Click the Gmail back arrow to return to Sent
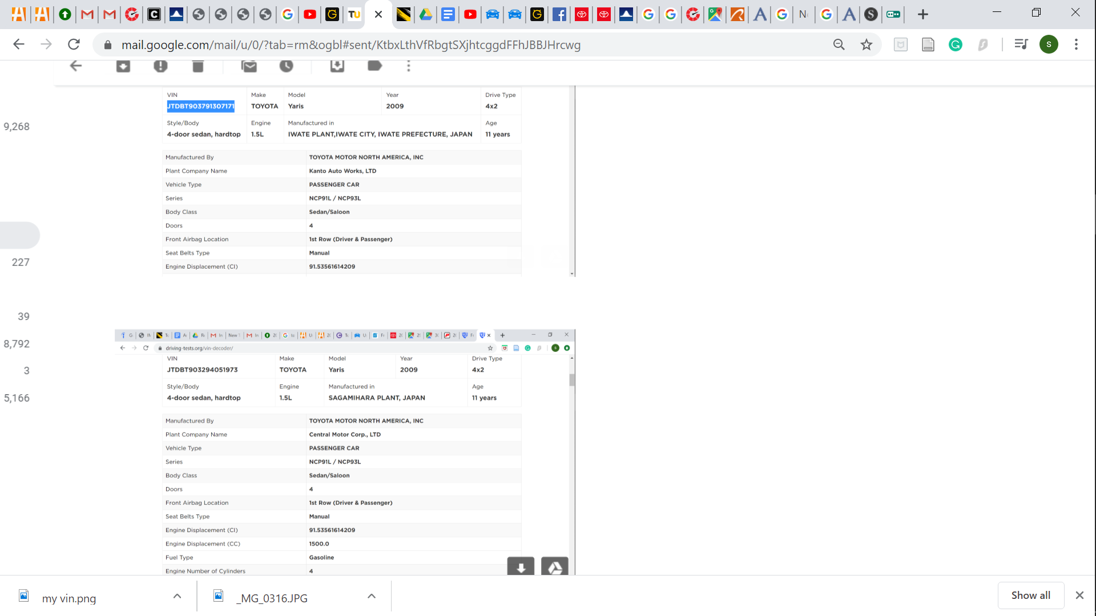Screen dimensions: 1096x616 [76, 66]
